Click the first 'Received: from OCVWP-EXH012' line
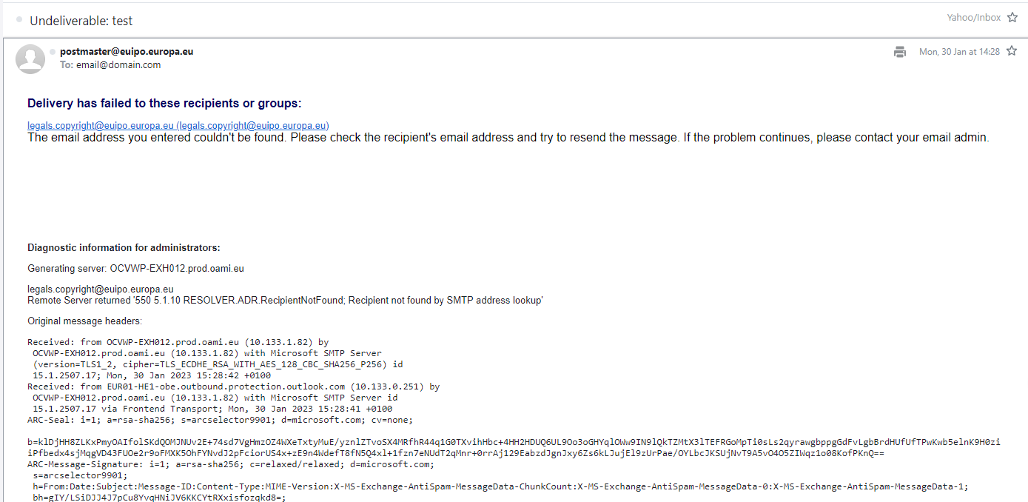Viewport: 1028px width, 502px height. click(x=178, y=343)
